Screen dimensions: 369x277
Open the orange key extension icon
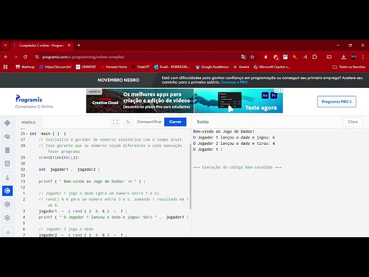point(295,57)
